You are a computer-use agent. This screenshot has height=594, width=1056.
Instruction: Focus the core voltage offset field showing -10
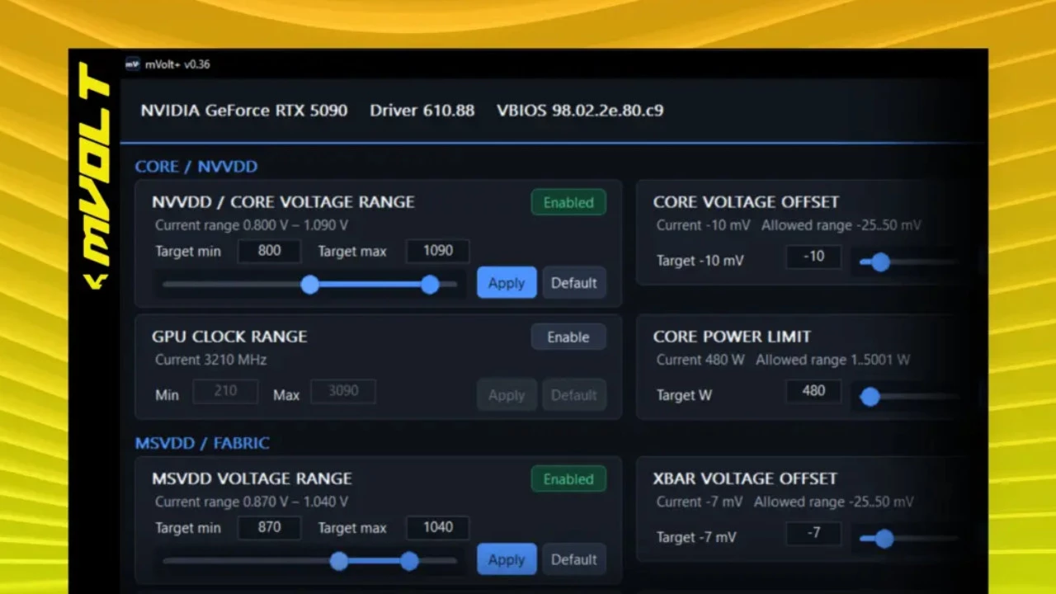tap(813, 257)
